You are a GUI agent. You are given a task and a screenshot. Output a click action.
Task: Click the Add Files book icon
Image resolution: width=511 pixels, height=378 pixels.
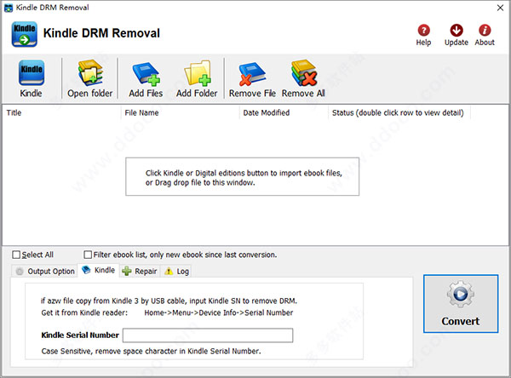(146, 73)
